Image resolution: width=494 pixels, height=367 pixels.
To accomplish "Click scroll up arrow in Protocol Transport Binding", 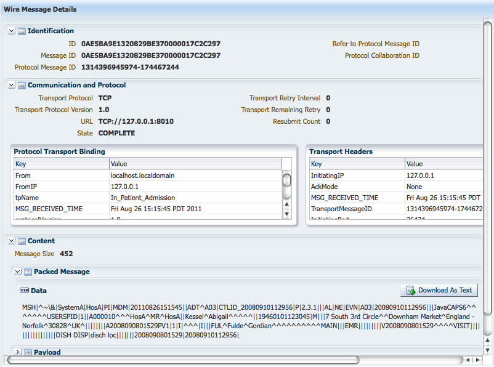I will [x=286, y=204].
